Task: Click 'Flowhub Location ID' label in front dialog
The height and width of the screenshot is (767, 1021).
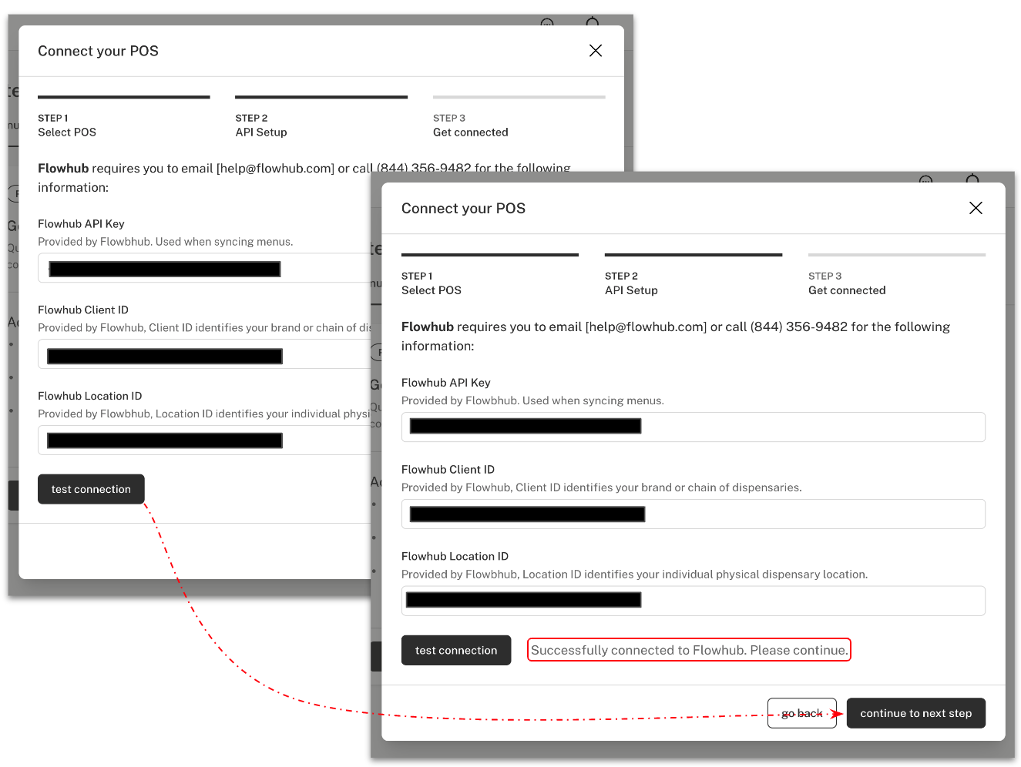Action: 455,557
